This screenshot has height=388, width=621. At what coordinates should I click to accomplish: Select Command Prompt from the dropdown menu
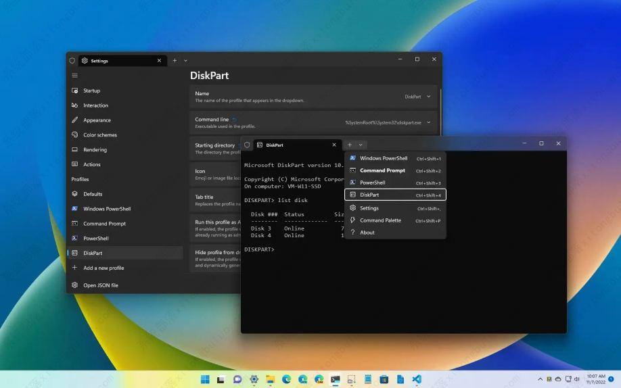pyautogui.click(x=382, y=170)
